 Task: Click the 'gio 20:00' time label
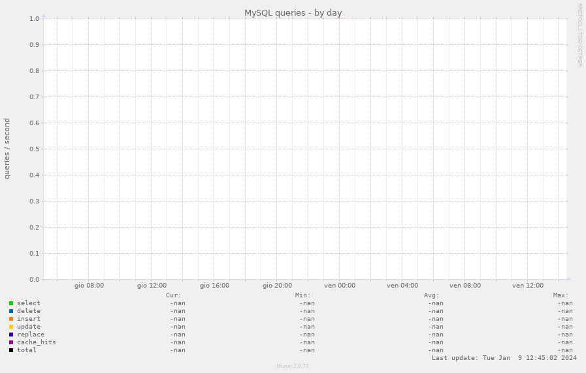pos(277,286)
